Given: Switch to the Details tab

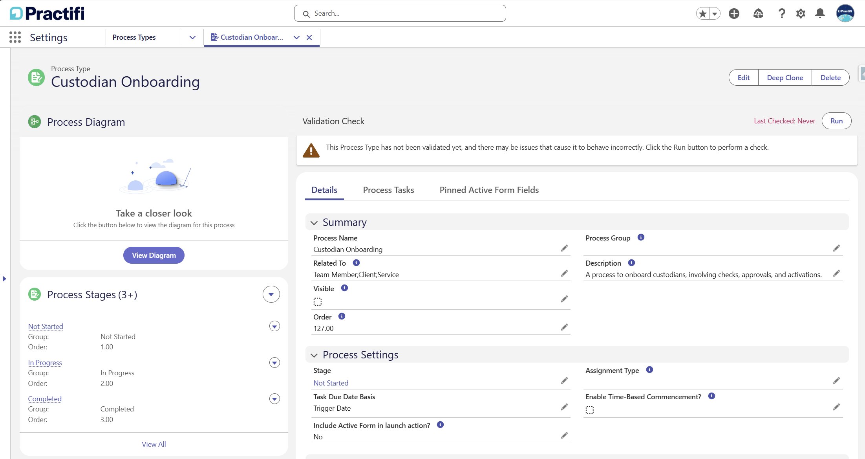Looking at the screenshot, I should click(x=324, y=190).
